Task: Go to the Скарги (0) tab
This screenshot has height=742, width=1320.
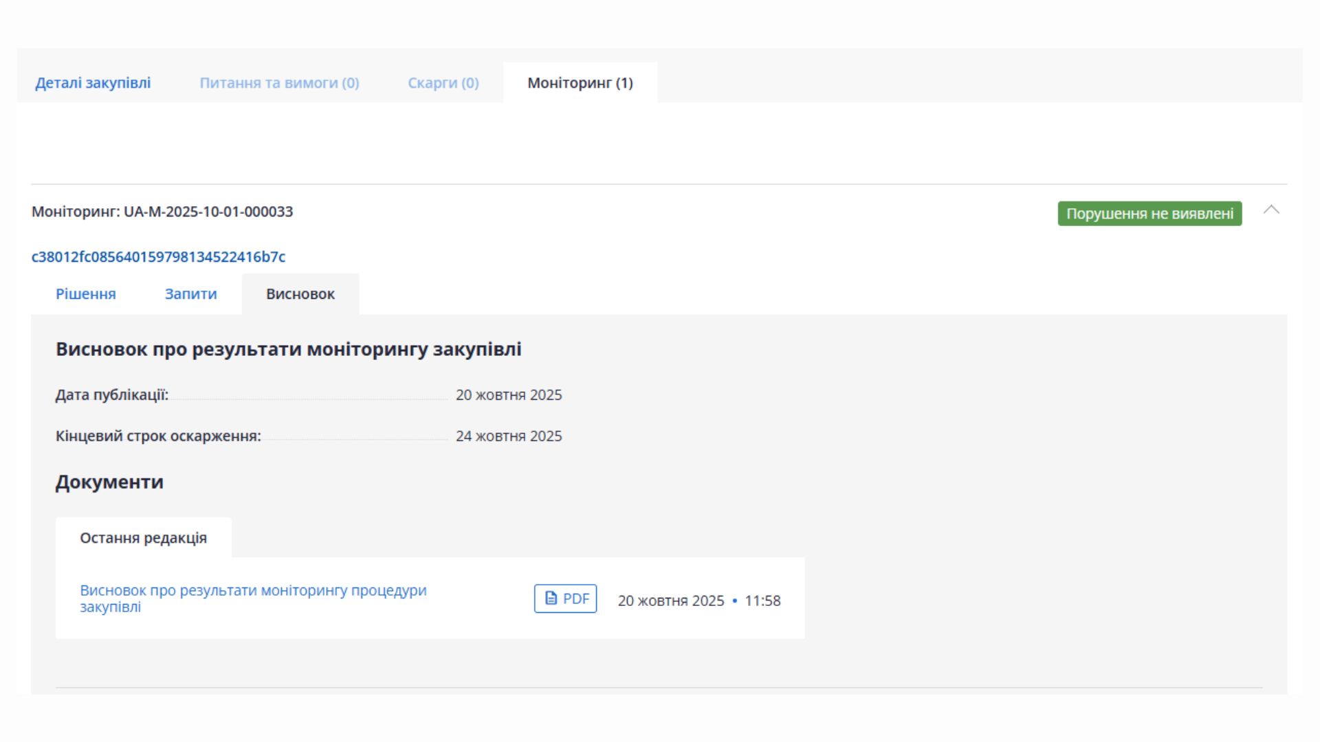Action: (443, 83)
